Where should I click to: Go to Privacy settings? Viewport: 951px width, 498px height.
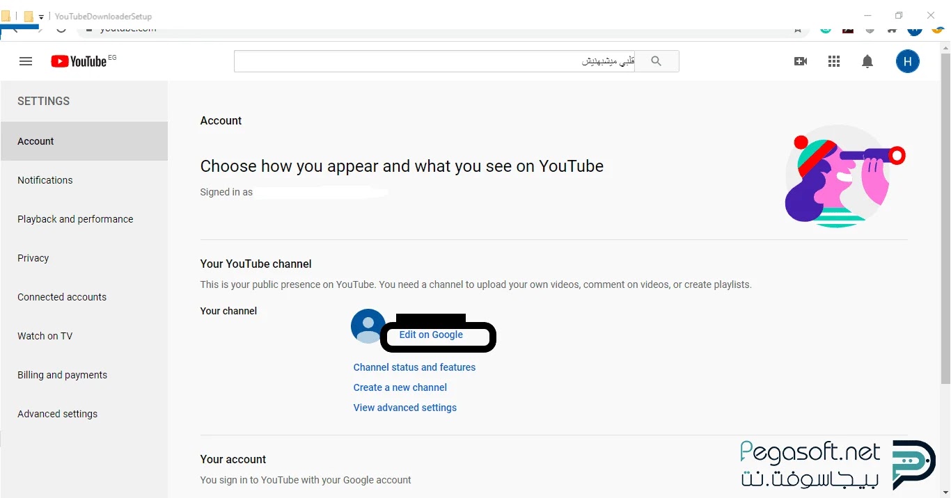(x=84, y=258)
